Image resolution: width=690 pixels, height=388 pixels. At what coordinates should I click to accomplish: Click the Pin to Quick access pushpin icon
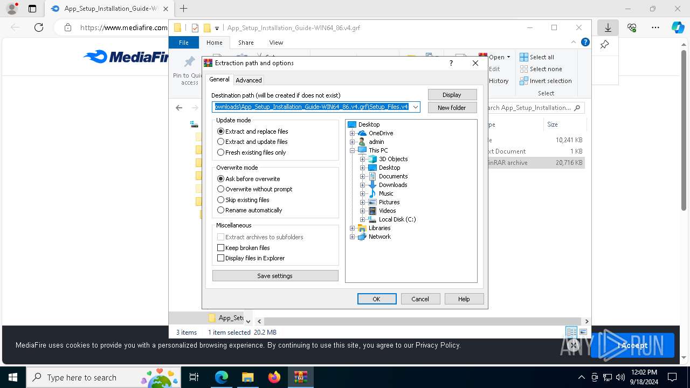pos(189,62)
